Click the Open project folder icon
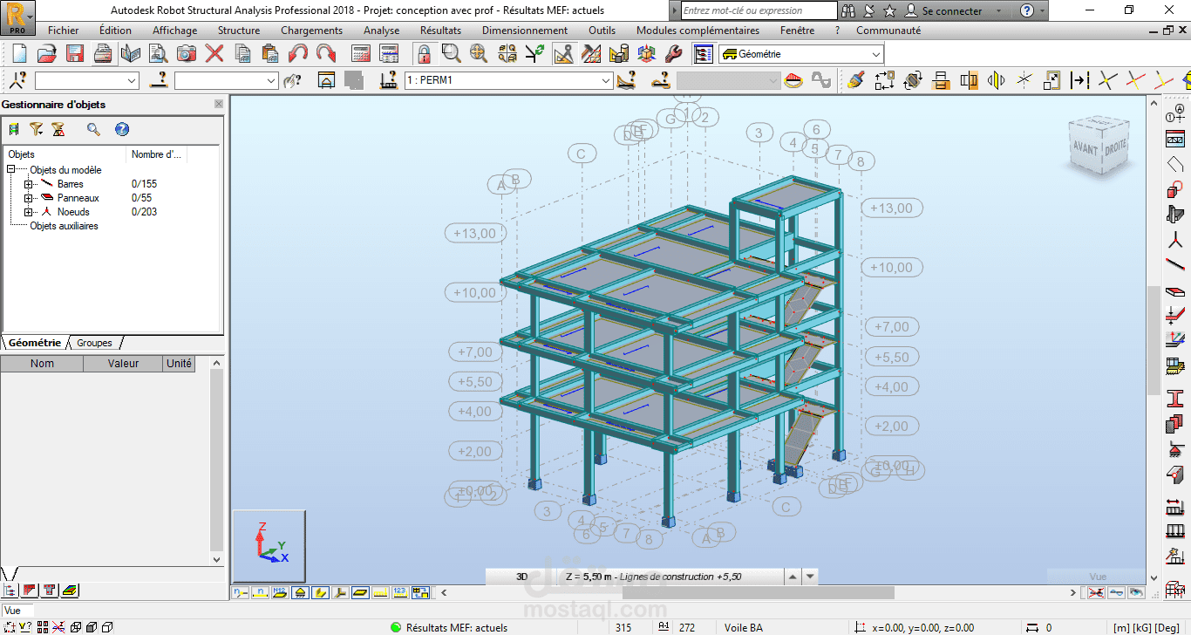This screenshot has width=1191, height=635. (47, 54)
